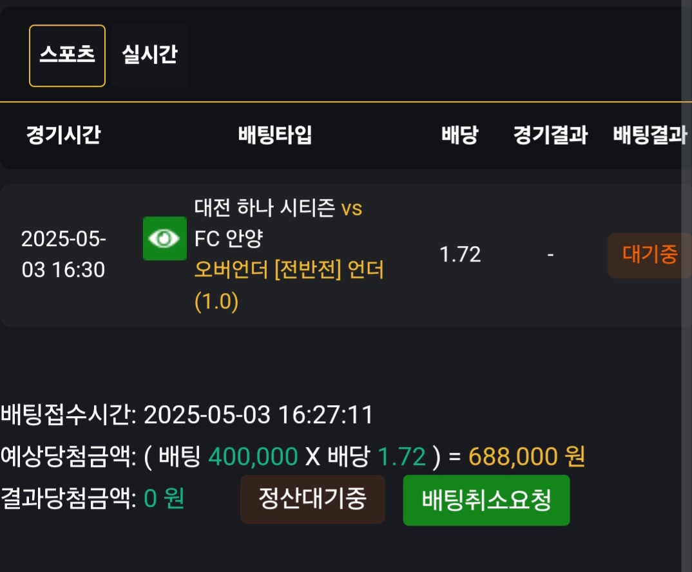The width and height of the screenshot is (692, 572).
Task: Click the orange 대기중 badge
Action: [649, 255]
